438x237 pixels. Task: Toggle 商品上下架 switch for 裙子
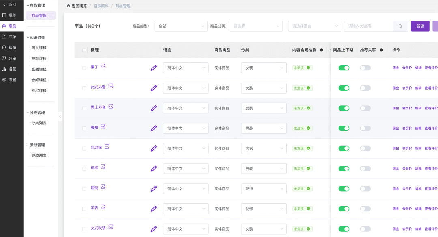tap(344, 68)
